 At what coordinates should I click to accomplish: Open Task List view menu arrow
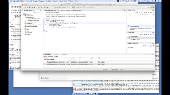(x=154, y=12)
